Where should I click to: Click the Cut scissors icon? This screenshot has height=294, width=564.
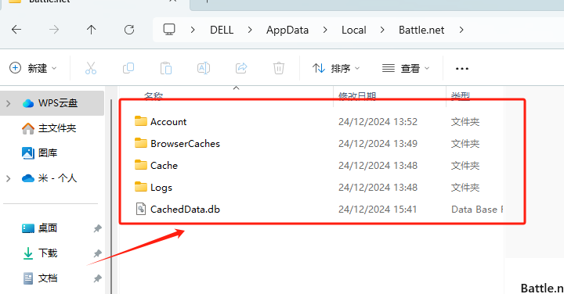pos(91,68)
